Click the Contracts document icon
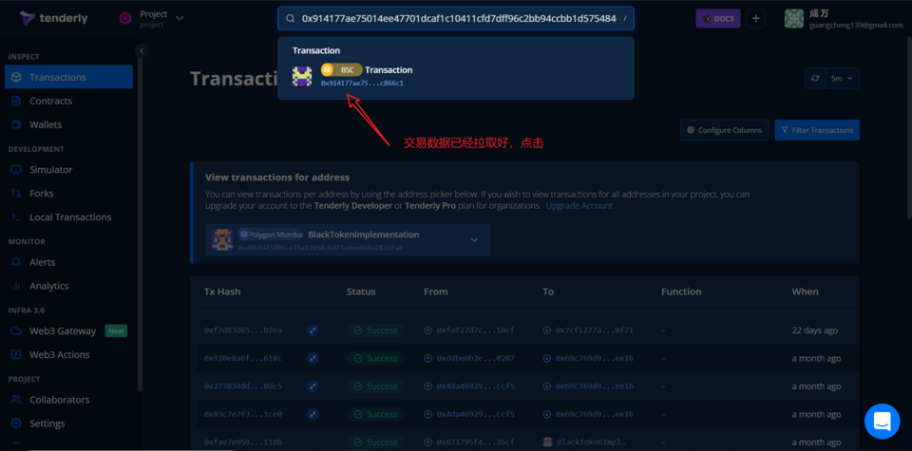The width and height of the screenshot is (912, 451). (17, 102)
